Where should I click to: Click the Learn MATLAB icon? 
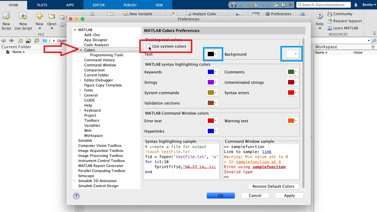(329, 28)
